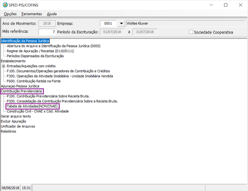This screenshot has height=191, width=248.
Task: Select Regime de Apuração / Receitas item
Action: [40, 51]
